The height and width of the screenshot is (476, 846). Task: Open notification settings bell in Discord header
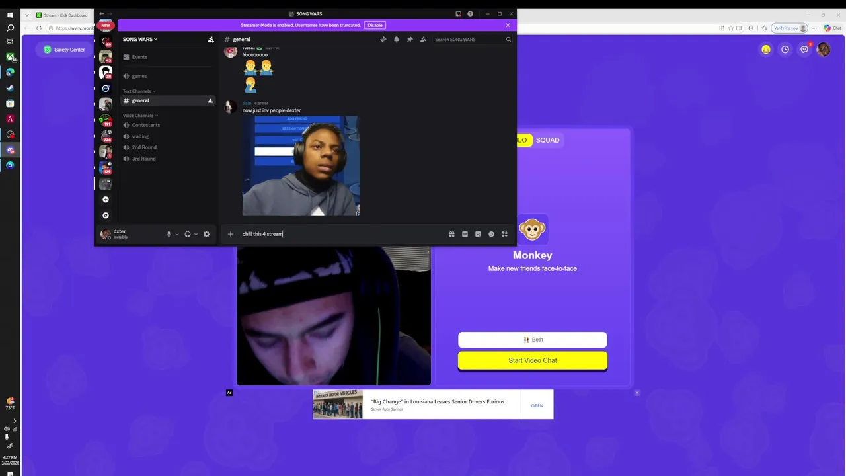pos(397,40)
